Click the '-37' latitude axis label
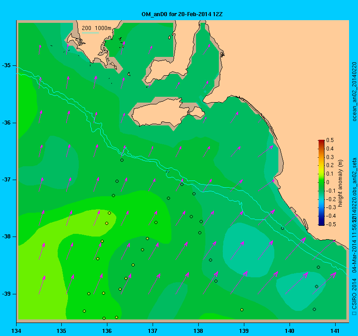 (6, 180)
